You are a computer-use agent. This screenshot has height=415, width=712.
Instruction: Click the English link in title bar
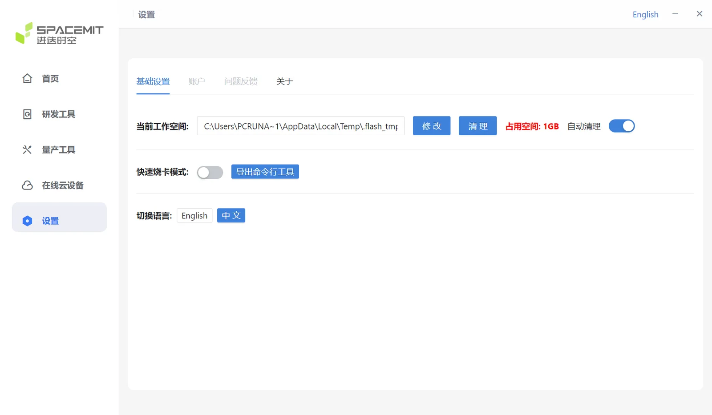click(645, 14)
